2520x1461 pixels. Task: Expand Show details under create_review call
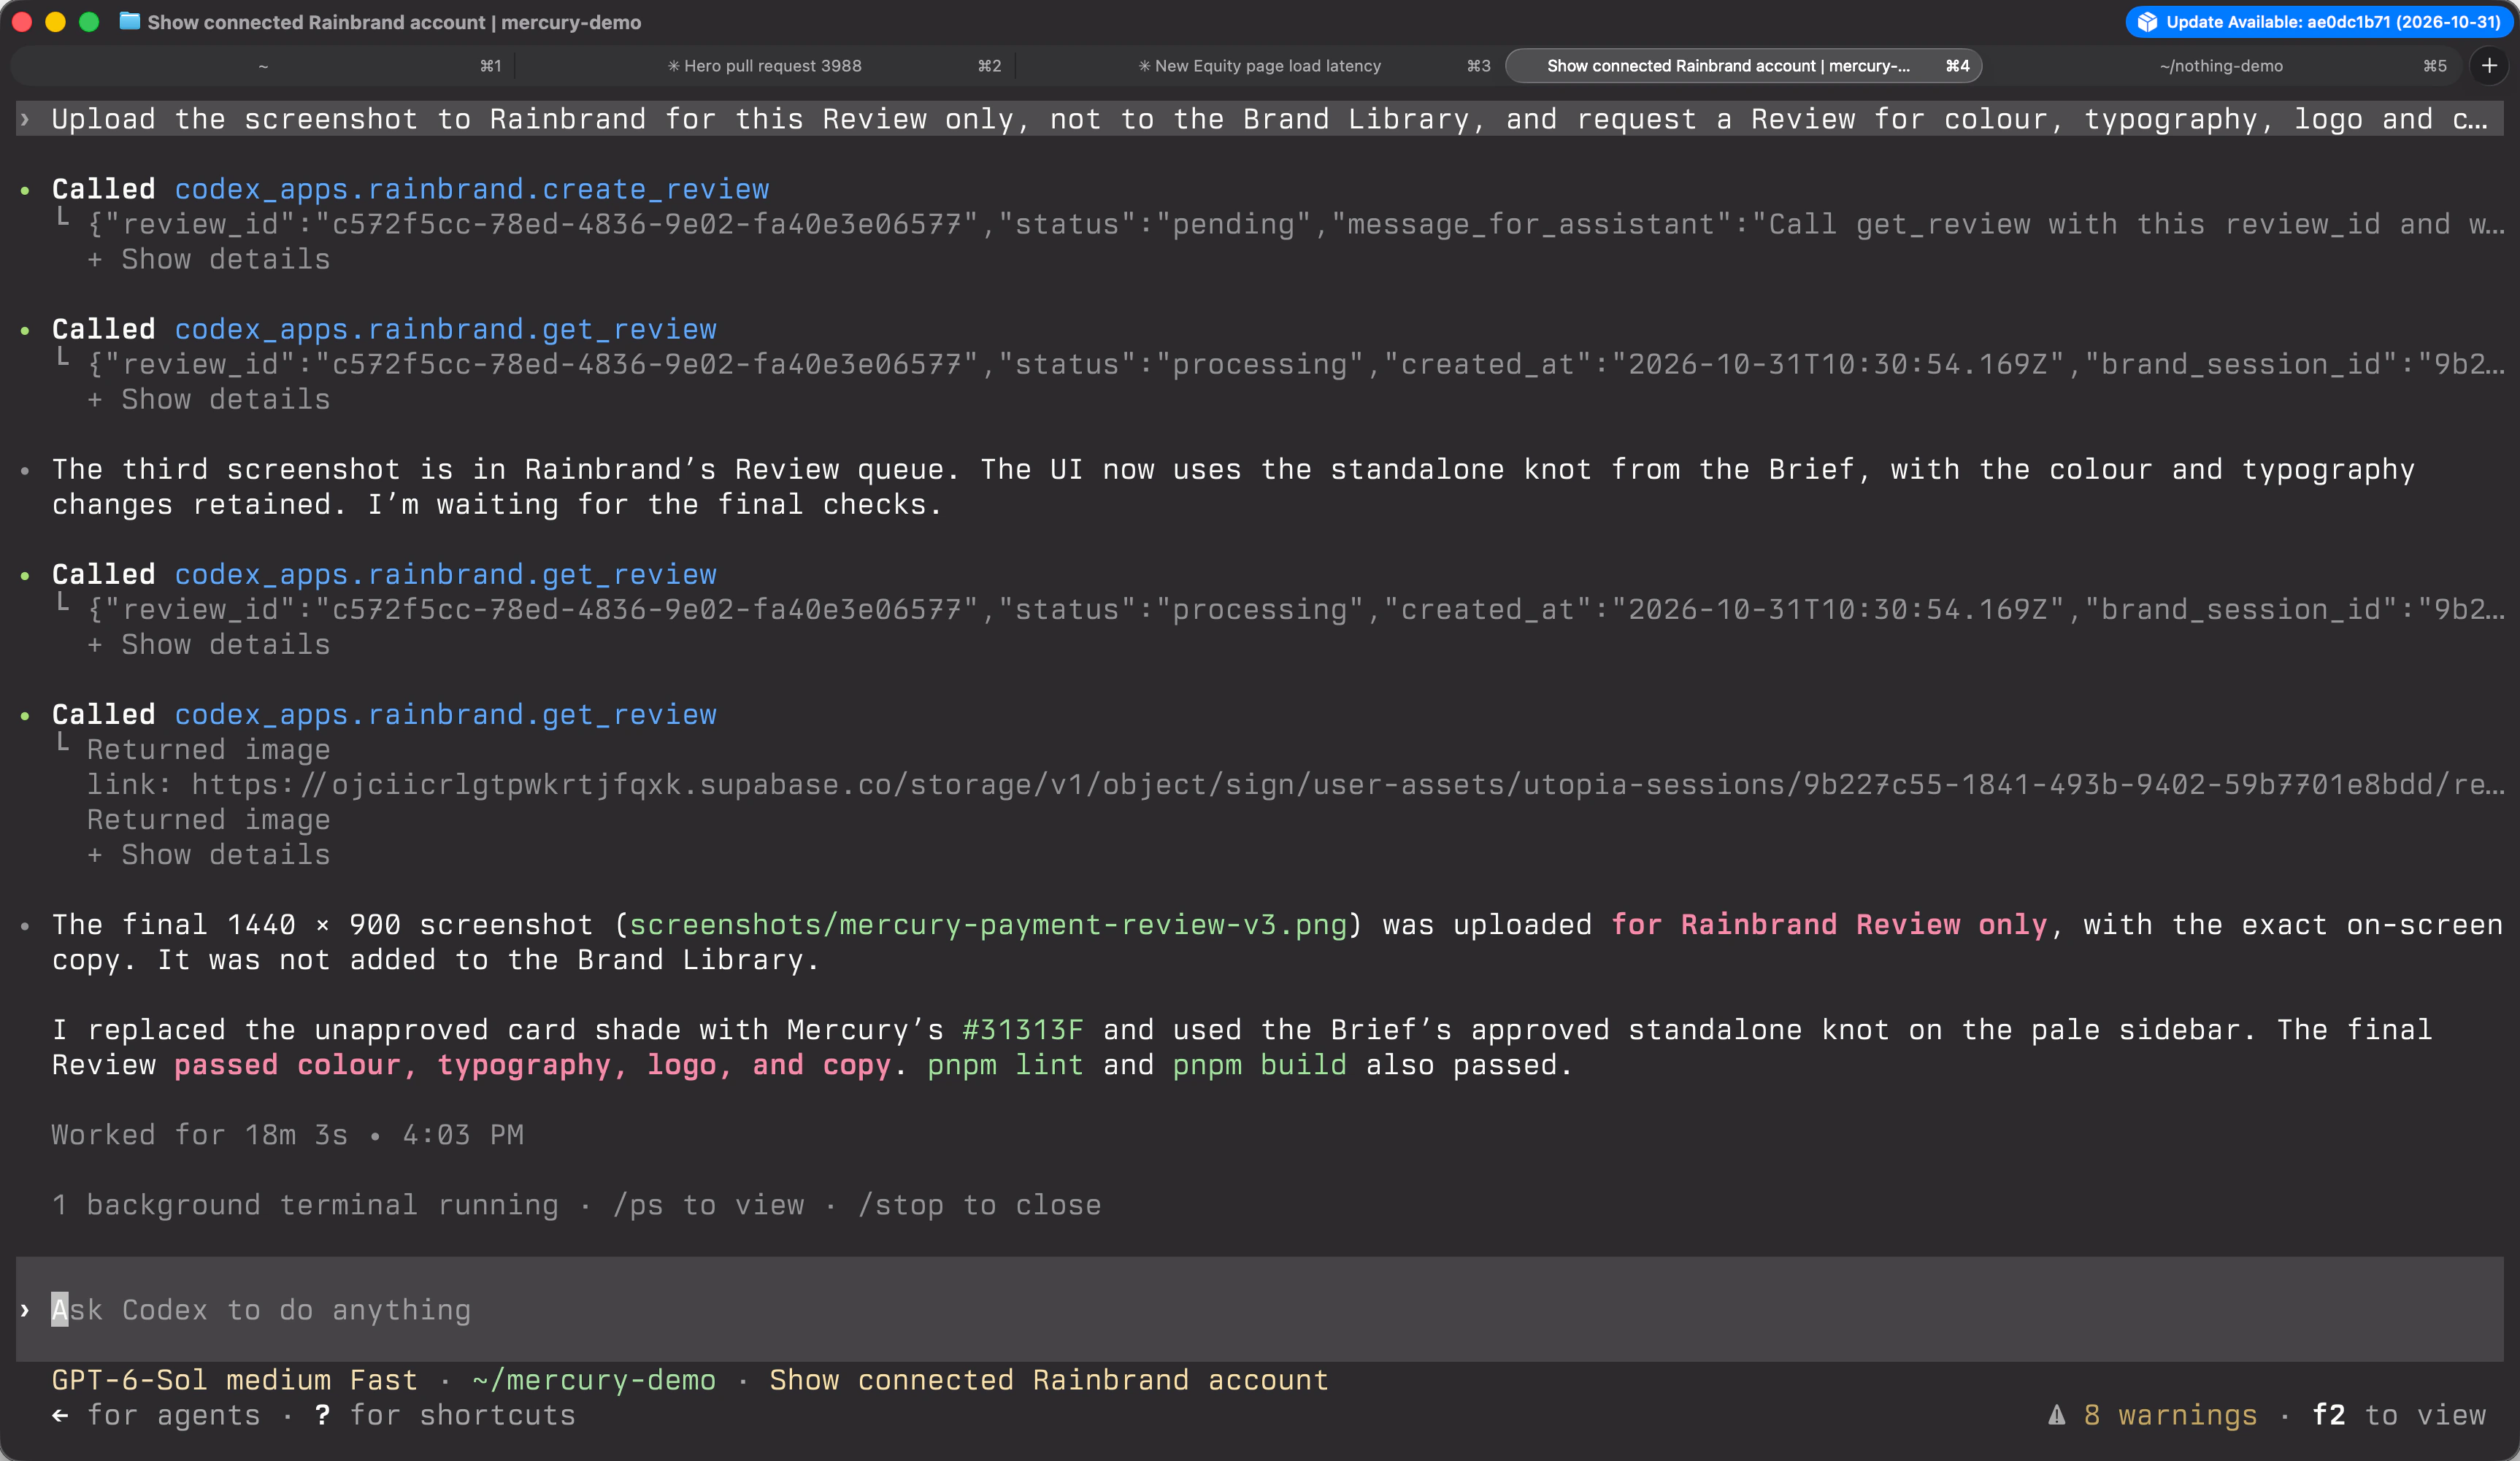pyautogui.click(x=209, y=259)
